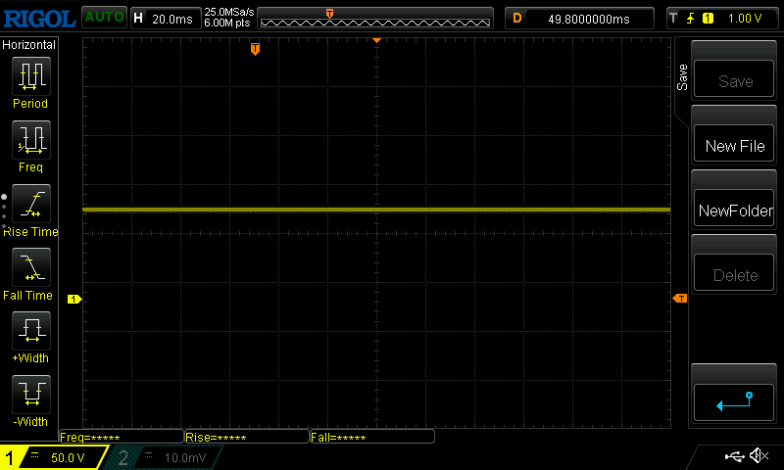Image resolution: width=784 pixels, height=470 pixels.
Task: Click the Rise=***** measurement result
Action: 247,437
